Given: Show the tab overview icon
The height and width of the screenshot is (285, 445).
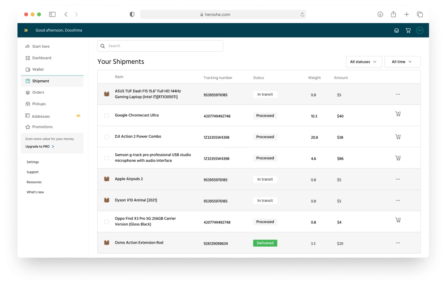Looking at the screenshot, I should 420,14.
